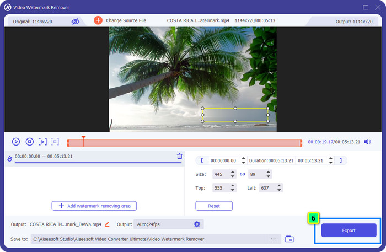The image size is (386, 252).
Task: Rename output file with pencil icon
Action: [107, 224]
